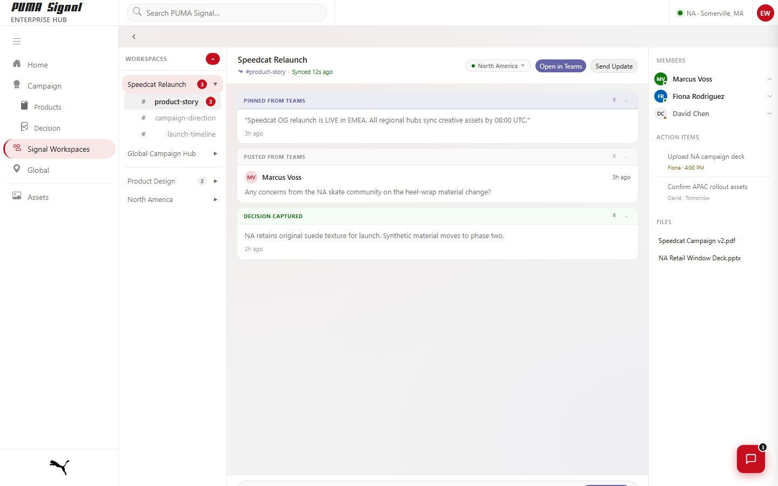Open NA Retail Window Deck.pptx file
The width and height of the screenshot is (778, 486).
pyautogui.click(x=700, y=258)
